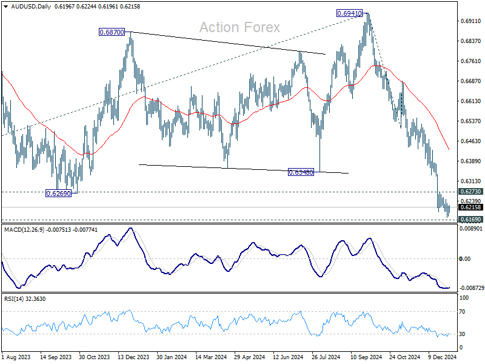Click the 0.66130 price axis value

(471, 101)
